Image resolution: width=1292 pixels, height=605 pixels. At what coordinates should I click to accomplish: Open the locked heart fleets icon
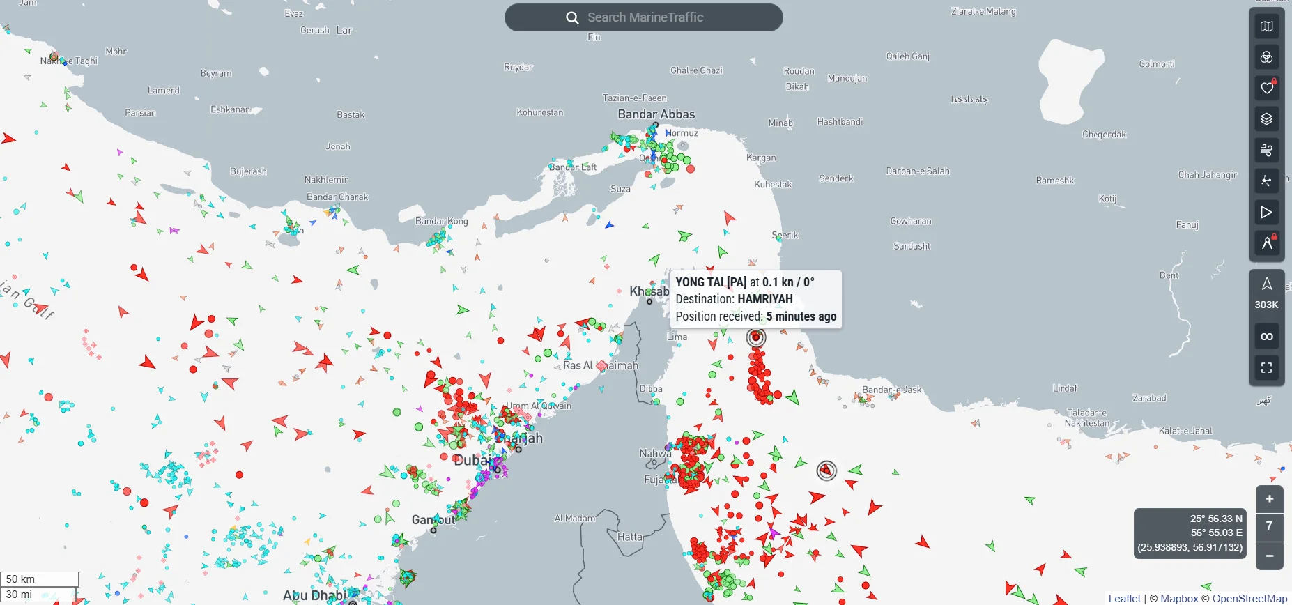[x=1266, y=88]
